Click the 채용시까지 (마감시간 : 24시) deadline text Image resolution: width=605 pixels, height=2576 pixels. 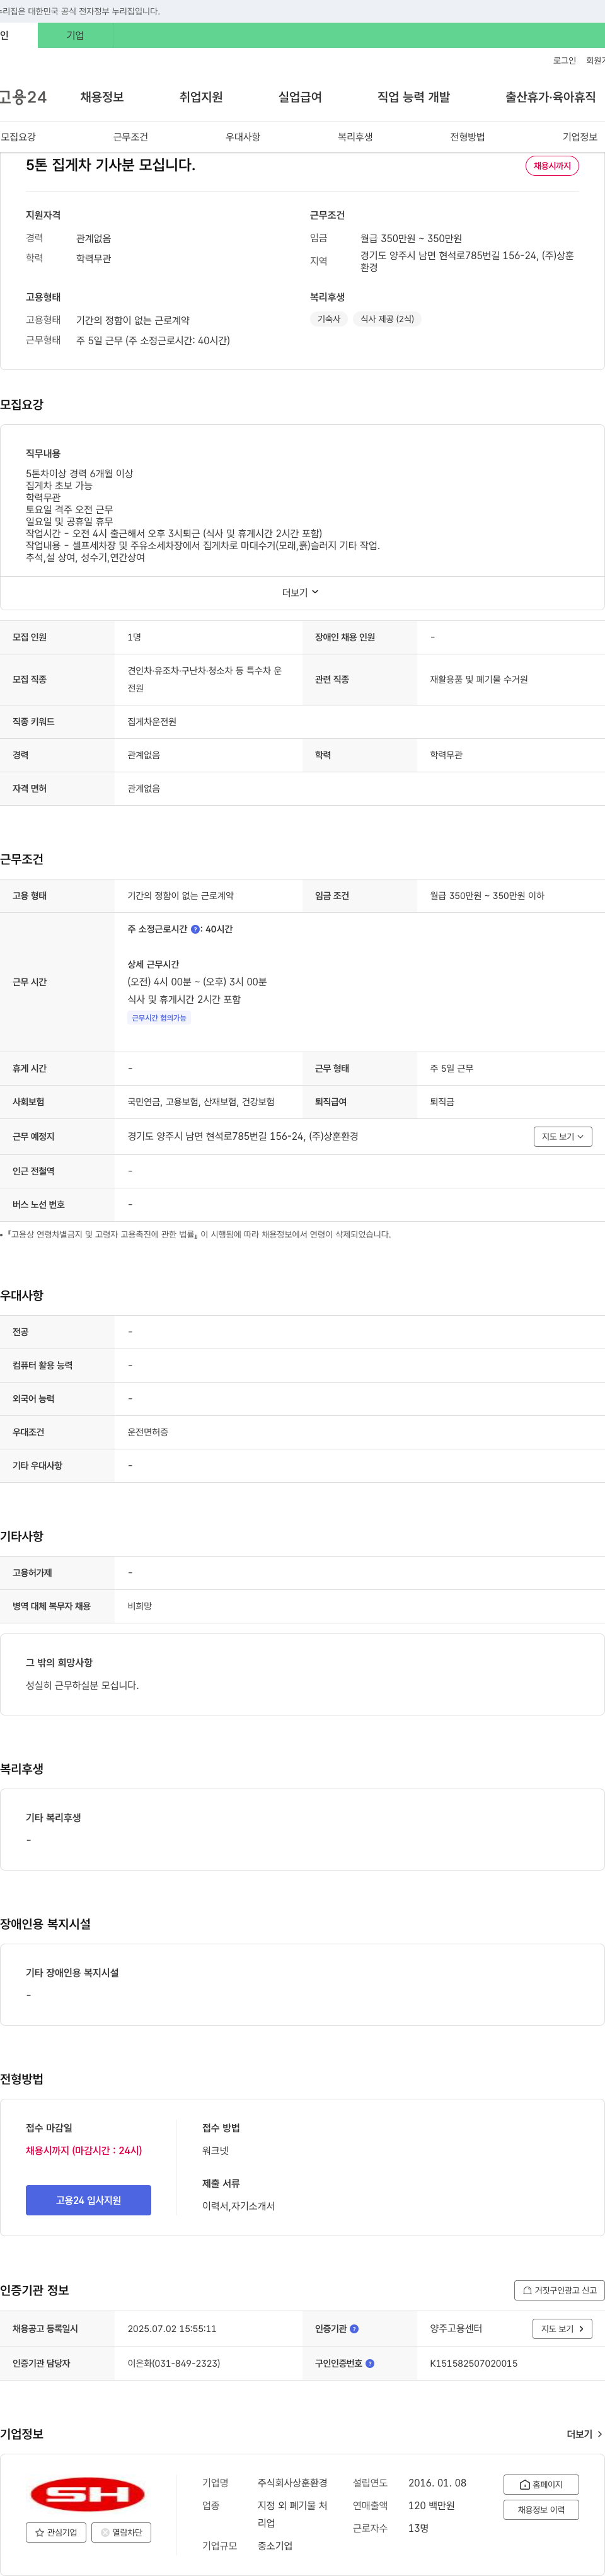(84, 2150)
